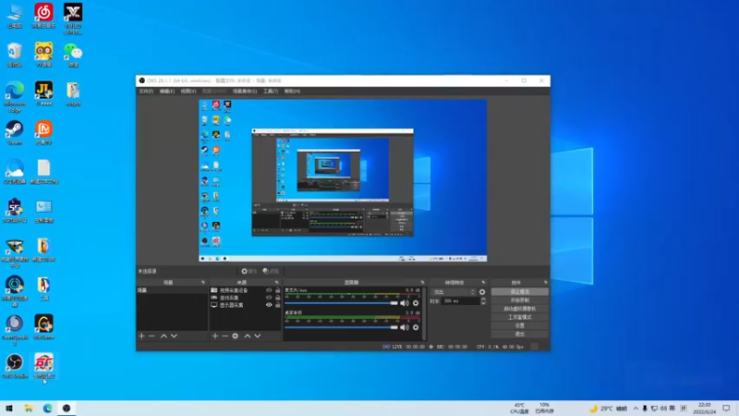This screenshot has width=739, height=416.
Task: Select the display capture source row
Action: (x=245, y=305)
